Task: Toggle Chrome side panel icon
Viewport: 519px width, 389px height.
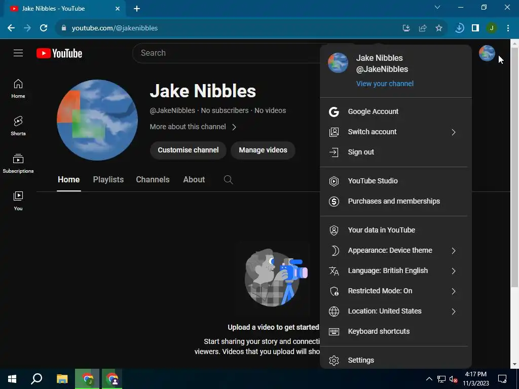Action: [475, 28]
